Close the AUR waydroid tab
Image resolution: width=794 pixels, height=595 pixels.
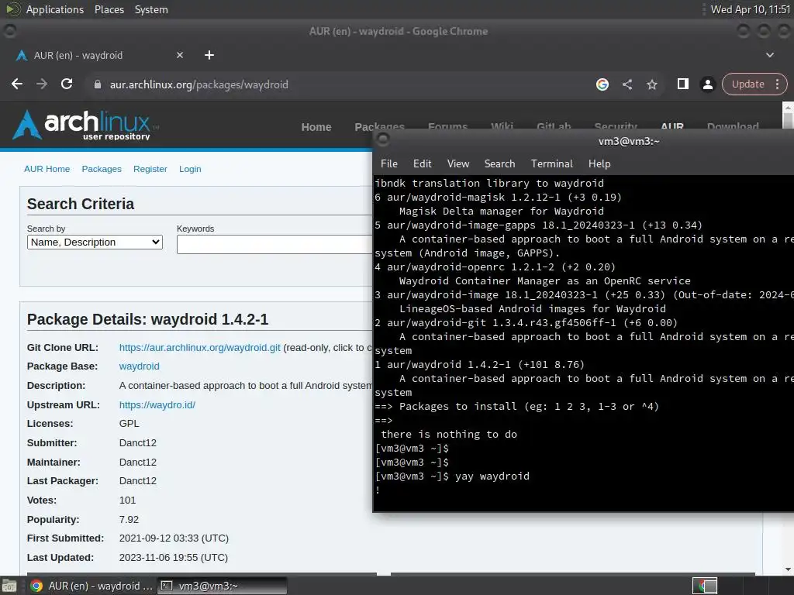[x=180, y=55]
